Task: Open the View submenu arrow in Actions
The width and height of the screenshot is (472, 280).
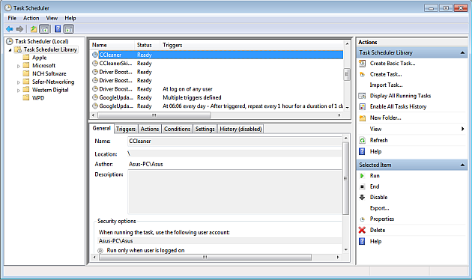Action: (x=463, y=129)
